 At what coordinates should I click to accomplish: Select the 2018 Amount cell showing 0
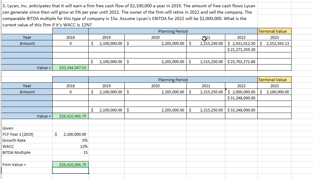coord(70,43)
